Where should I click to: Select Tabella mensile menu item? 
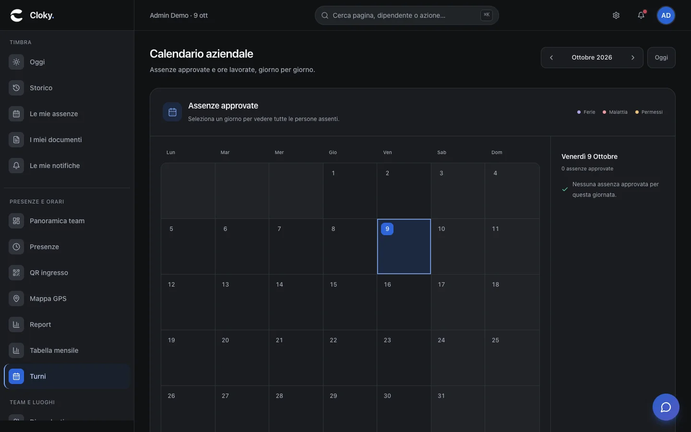[x=67, y=350]
